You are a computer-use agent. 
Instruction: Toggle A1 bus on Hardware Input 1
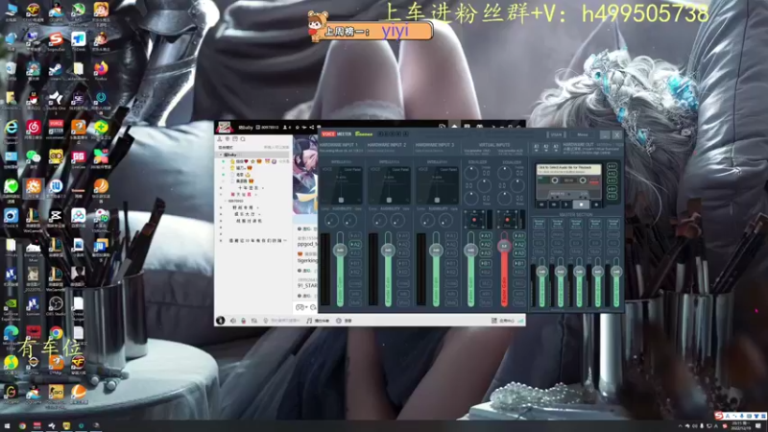[355, 236]
